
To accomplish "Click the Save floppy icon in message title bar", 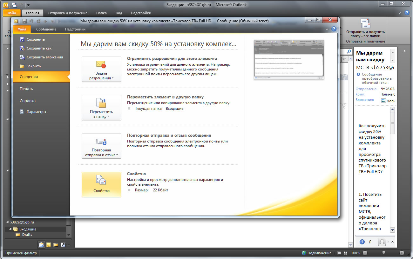I will pyautogui.click(x=24, y=21).
